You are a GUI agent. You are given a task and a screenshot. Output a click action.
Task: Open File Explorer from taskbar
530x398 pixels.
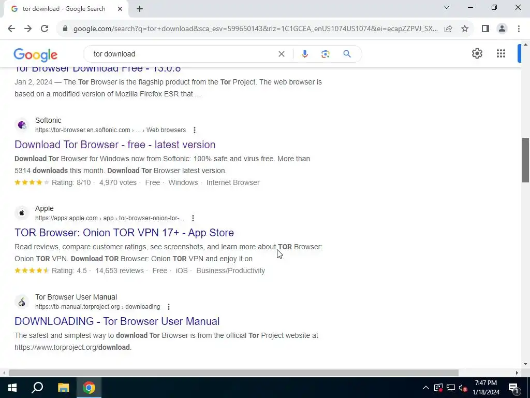[x=63, y=388]
